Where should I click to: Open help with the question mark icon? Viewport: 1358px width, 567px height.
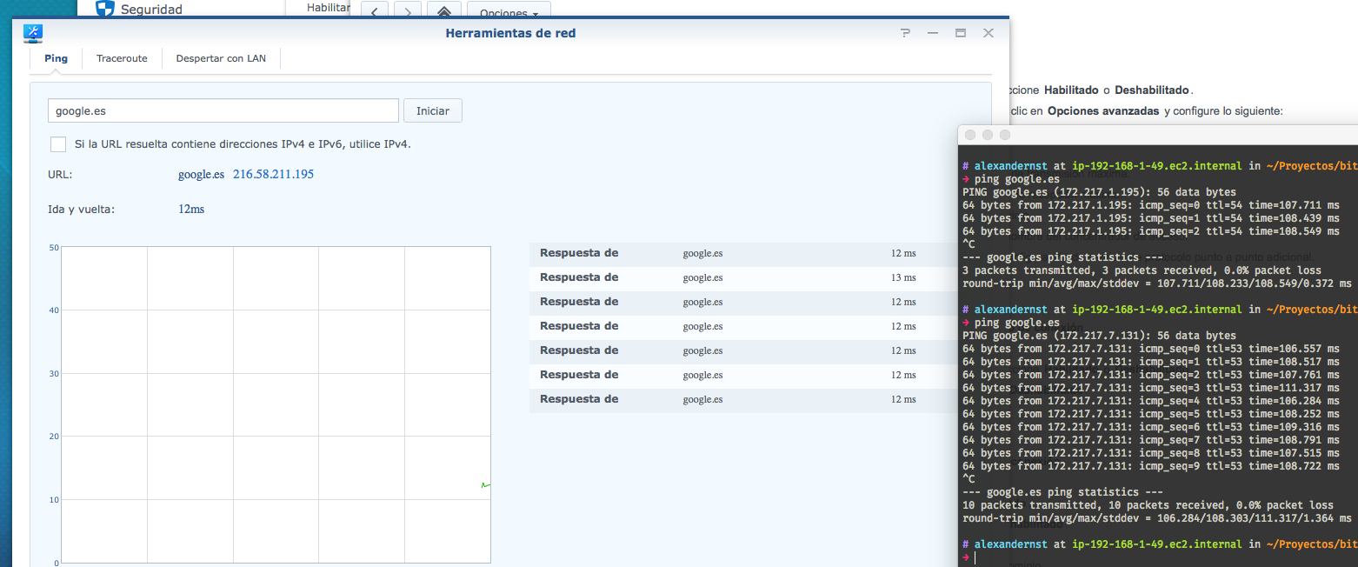tap(905, 33)
